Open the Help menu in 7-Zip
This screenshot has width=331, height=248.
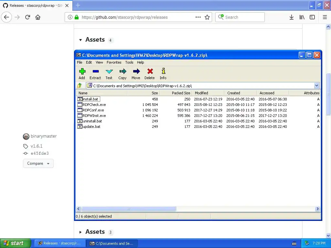point(140,62)
